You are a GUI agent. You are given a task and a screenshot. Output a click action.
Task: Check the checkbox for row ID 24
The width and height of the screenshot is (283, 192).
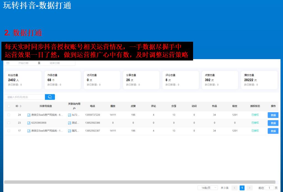pos(9,115)
